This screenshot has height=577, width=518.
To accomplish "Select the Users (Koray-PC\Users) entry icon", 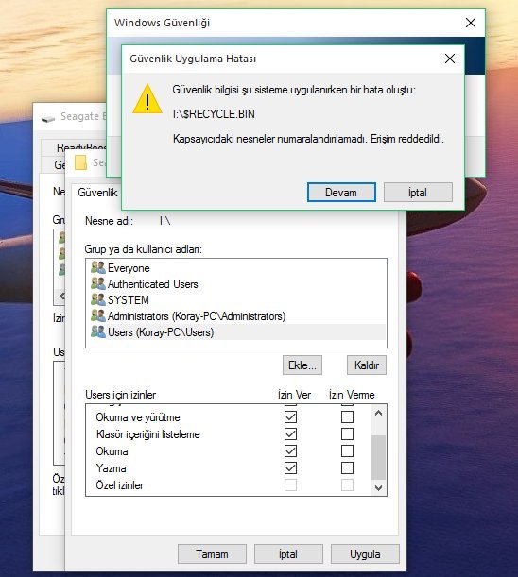I will pos(98,331).
